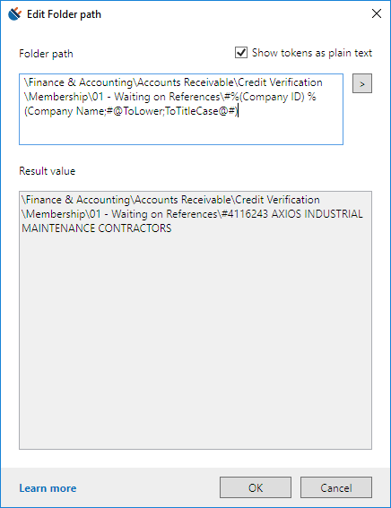Click the application logo in the title bar
The width and height of the screenshot is (391, 508).
pos(14,14)
